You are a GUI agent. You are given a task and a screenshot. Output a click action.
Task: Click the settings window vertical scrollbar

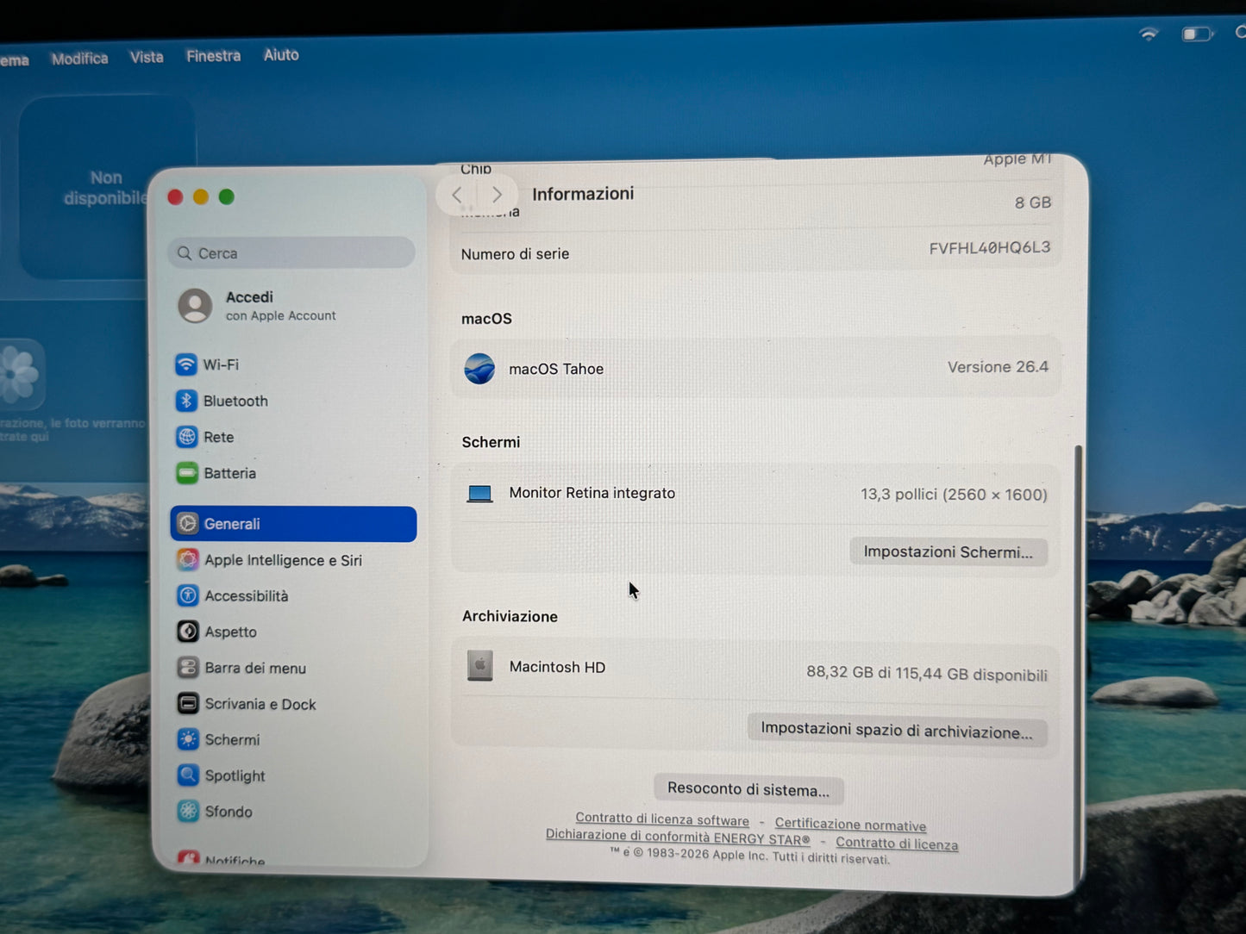click(1078, 668)
